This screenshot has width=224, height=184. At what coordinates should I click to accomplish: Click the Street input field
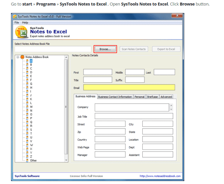(x=110, y=124)
